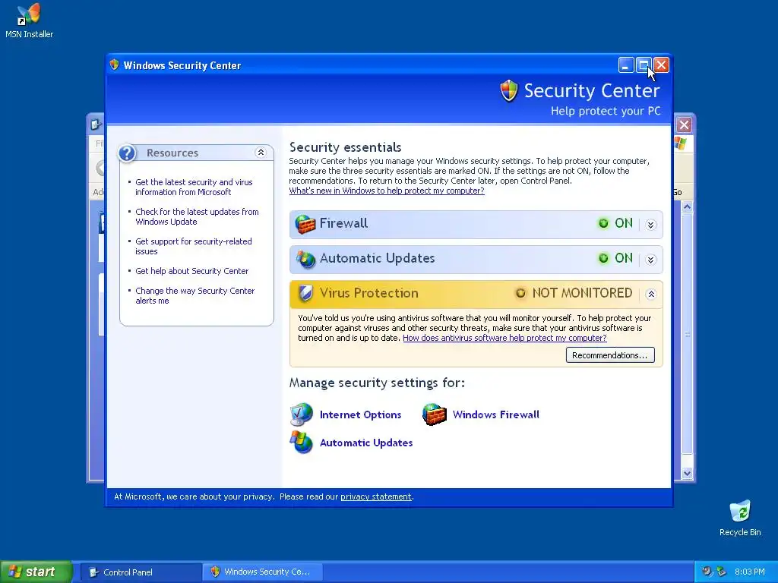Click the Automatic Updates ON status indicator
This screenshot has height=583, width=778.
click(x=615, y=258)
